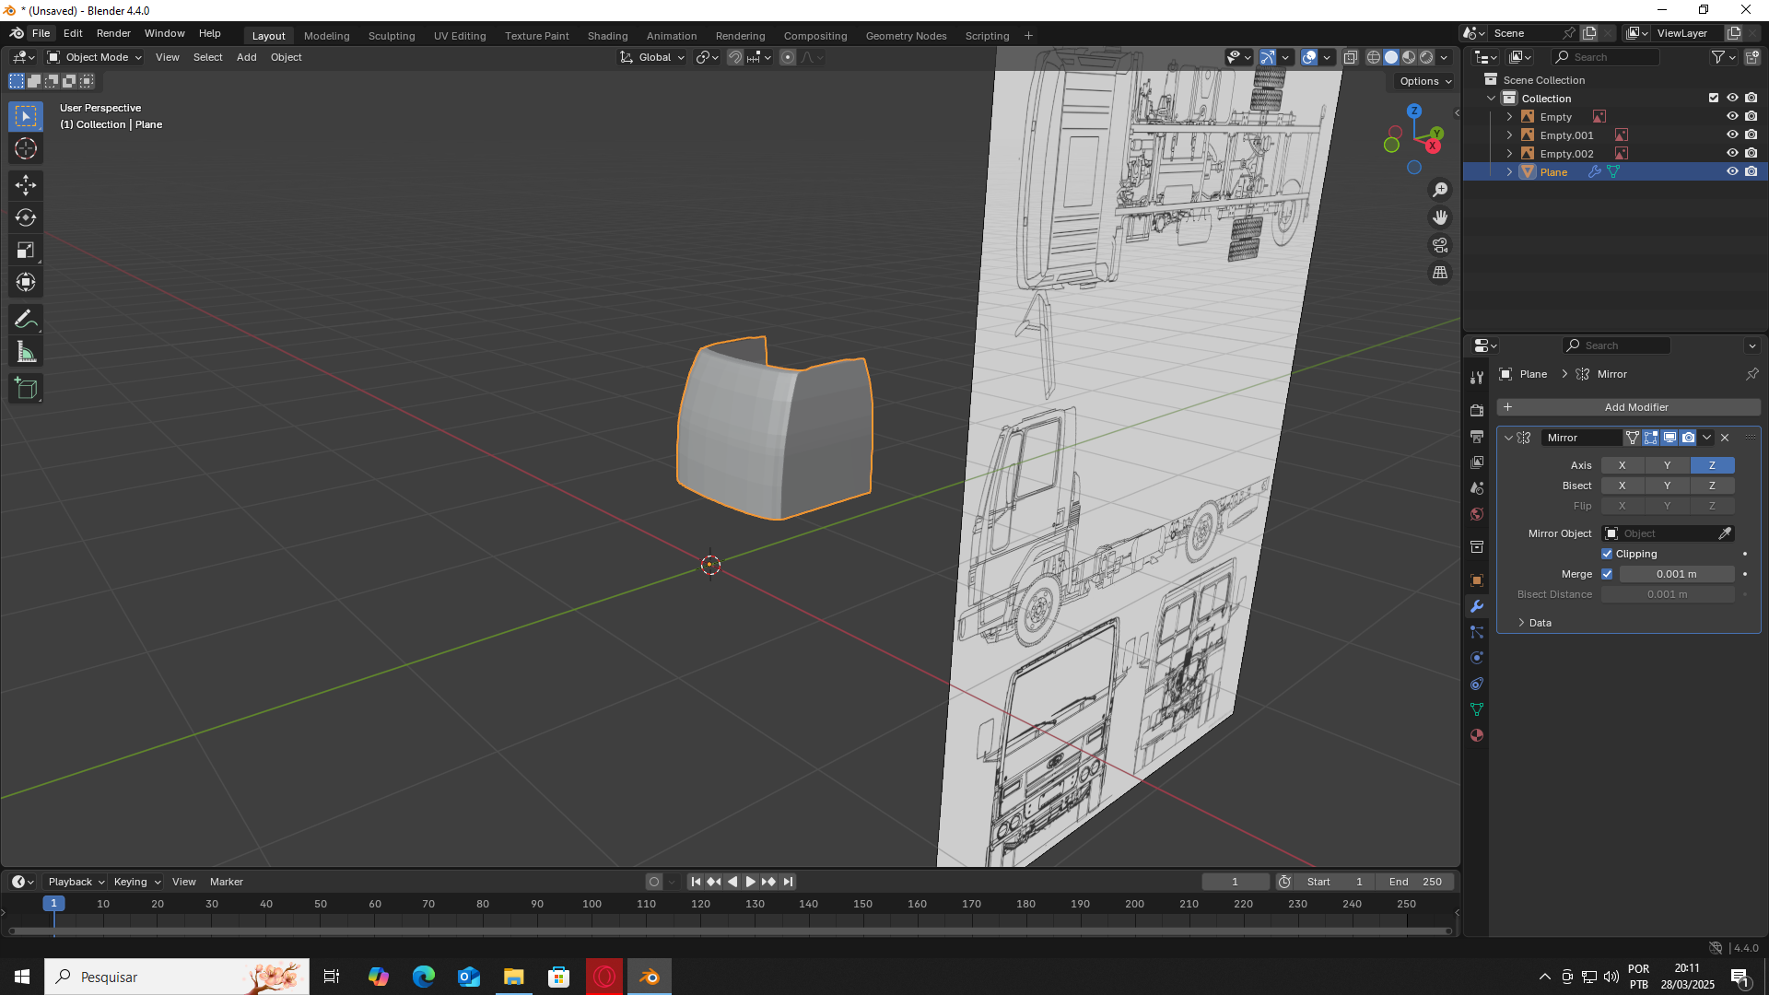
Task: Activate the Annotate tool
Action: (26, 320)
